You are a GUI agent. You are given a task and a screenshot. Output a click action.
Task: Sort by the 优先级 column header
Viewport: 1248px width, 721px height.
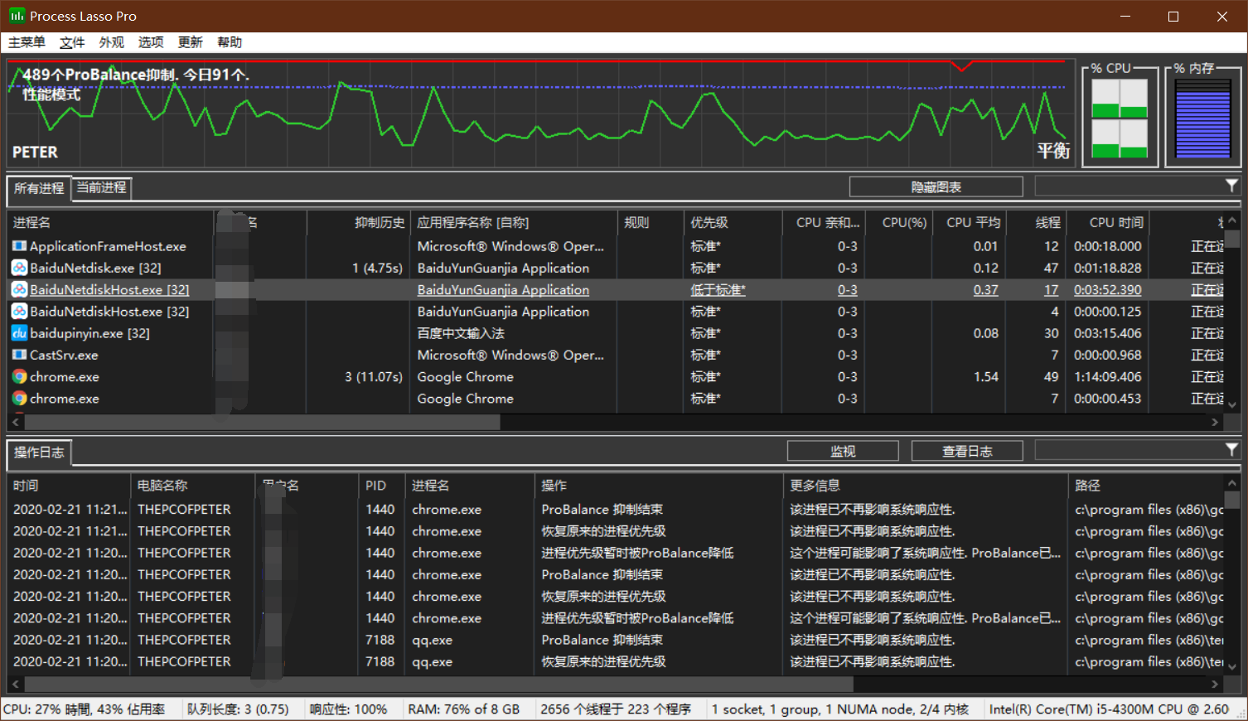733,222
